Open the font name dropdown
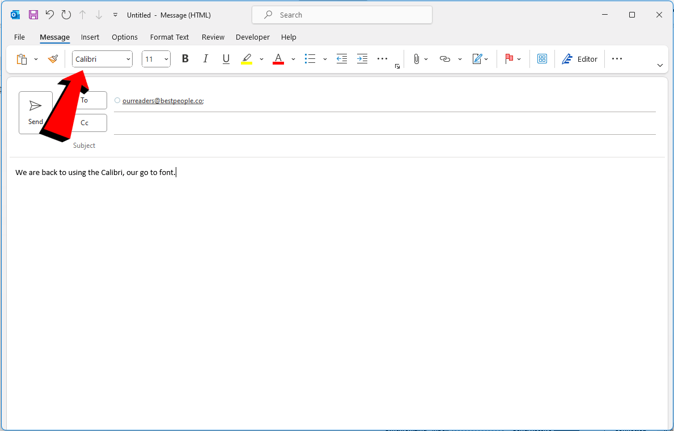674x431 pixels. click(128, 58)
